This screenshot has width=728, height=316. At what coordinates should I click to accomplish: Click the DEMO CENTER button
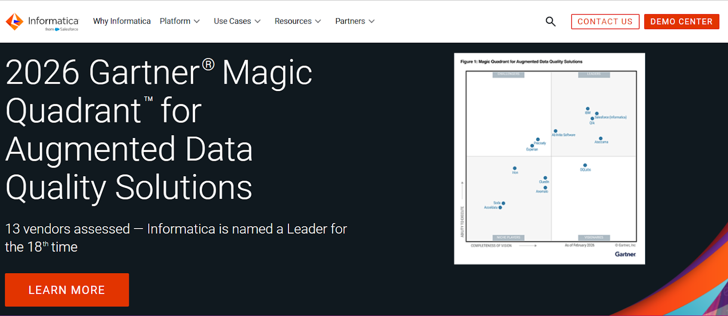(x=682, y=21)
